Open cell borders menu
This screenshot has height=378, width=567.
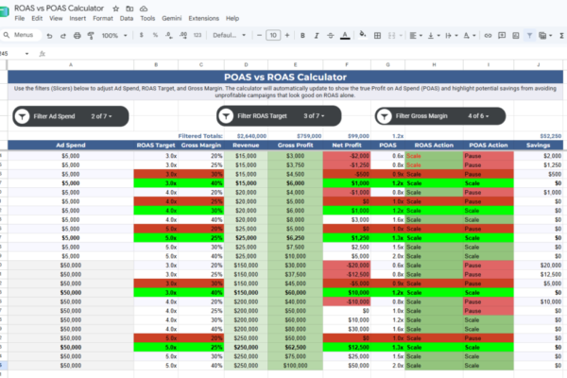pyautogui.click(x=377, y=36)
